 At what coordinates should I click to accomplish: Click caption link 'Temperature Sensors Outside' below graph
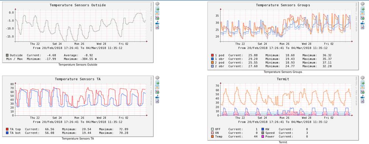pyautogui.click(x=77, y=64)
